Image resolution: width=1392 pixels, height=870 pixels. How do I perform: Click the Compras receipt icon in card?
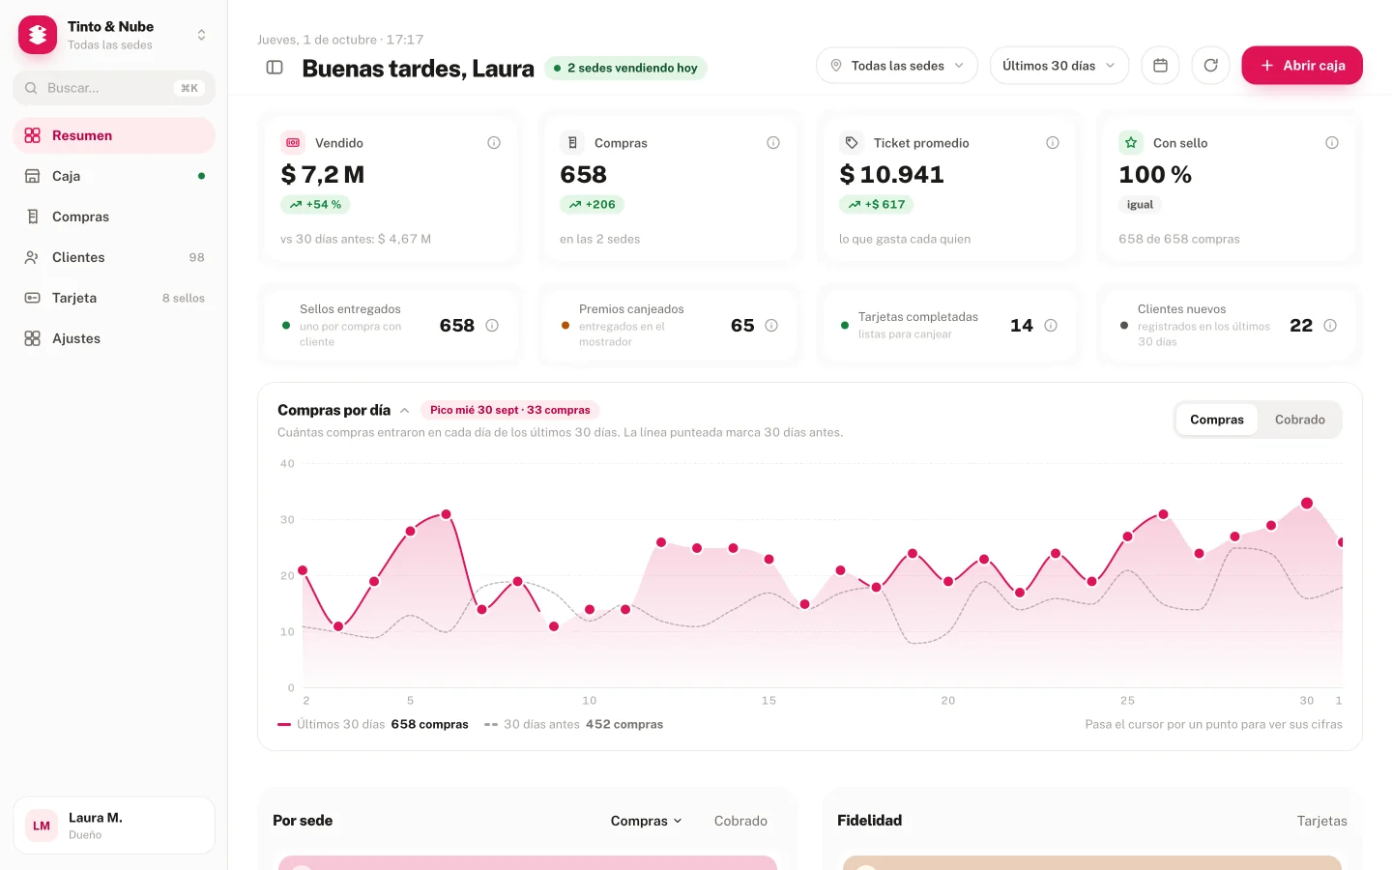point(572,143)
